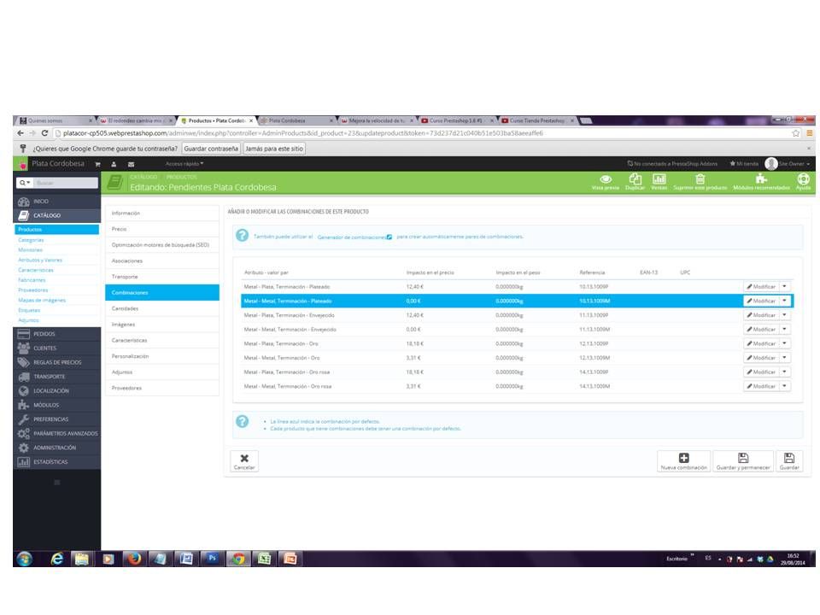
Task: Click the browser reload icon
Action: click(x=44, y=133)
